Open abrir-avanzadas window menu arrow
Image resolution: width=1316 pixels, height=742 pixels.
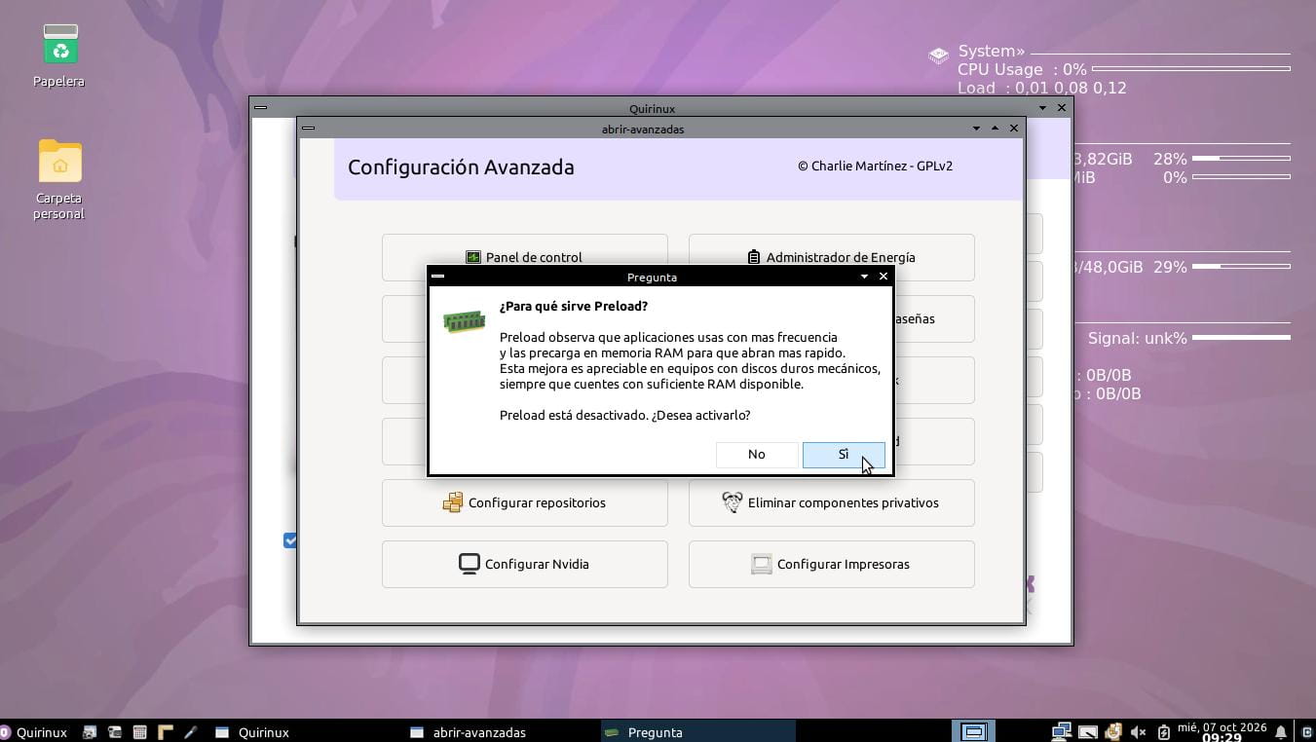976,129
